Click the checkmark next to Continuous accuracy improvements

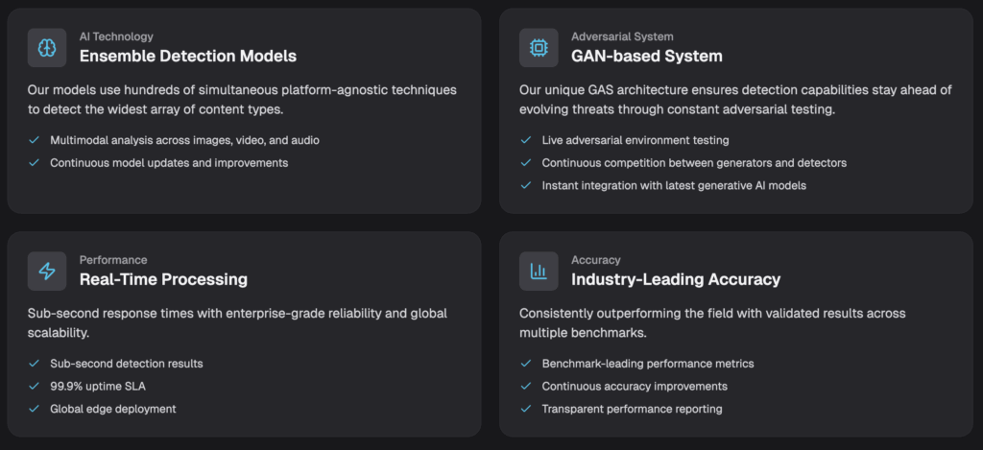click(x=525, y=386)
